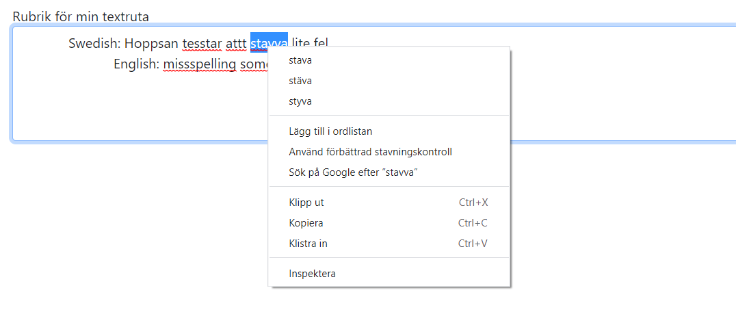Image resolution: width=736 pixels, height=312 pixels.
Task: Choose the 'stäva' spelling suggestion
Action: pos(301,81)
